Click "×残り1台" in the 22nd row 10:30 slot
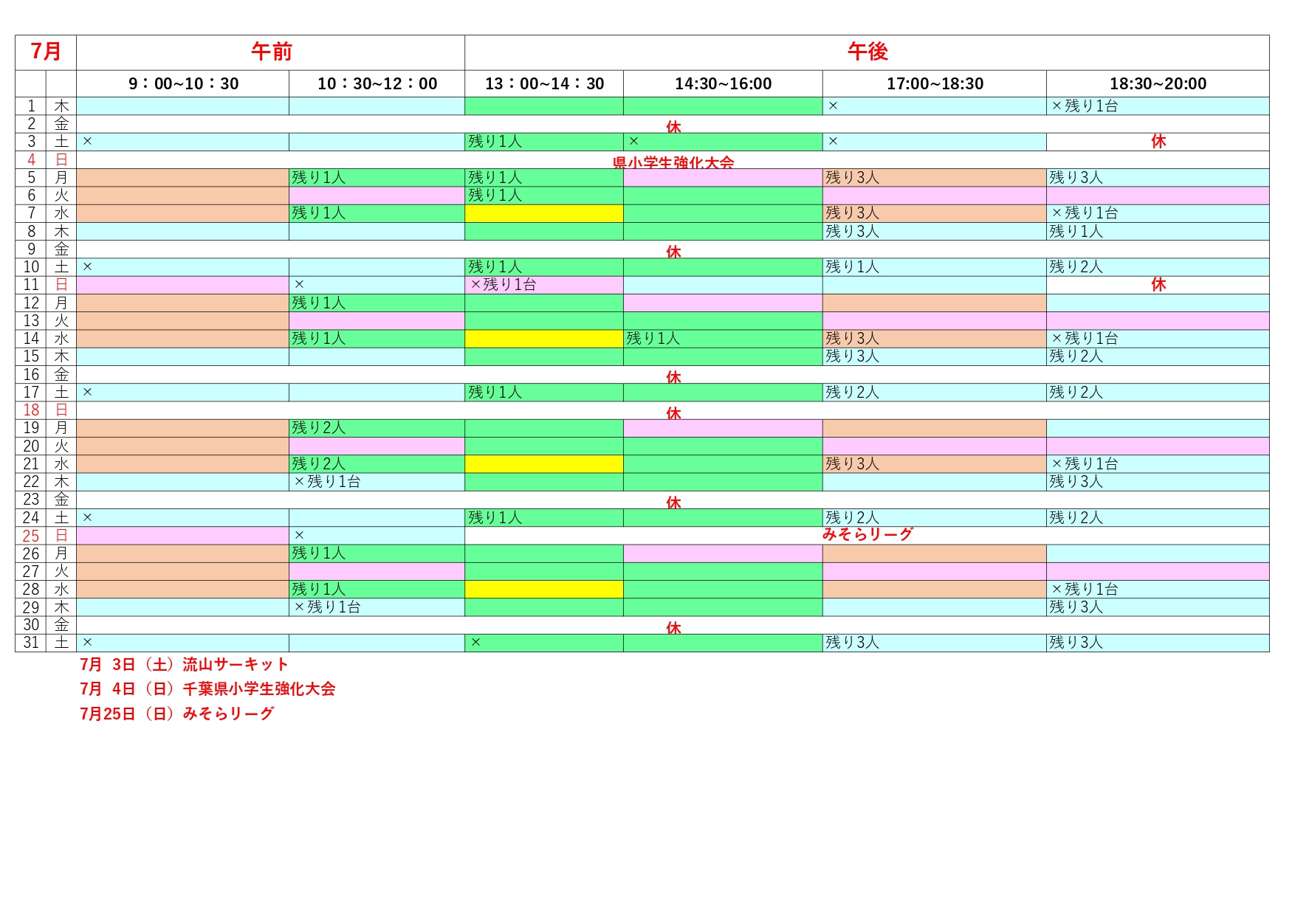 (327, 482)
